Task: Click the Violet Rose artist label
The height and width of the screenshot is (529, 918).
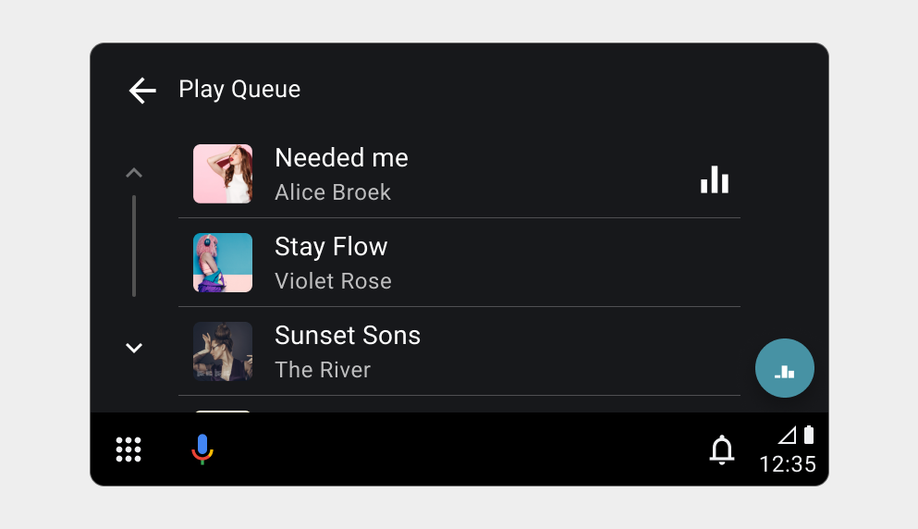Action: 333,281
